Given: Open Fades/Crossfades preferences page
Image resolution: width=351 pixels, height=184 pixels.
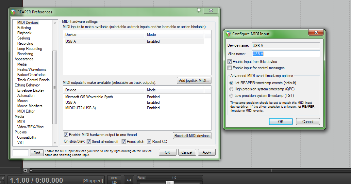Looking at the screenshot, I should (31, 75).
